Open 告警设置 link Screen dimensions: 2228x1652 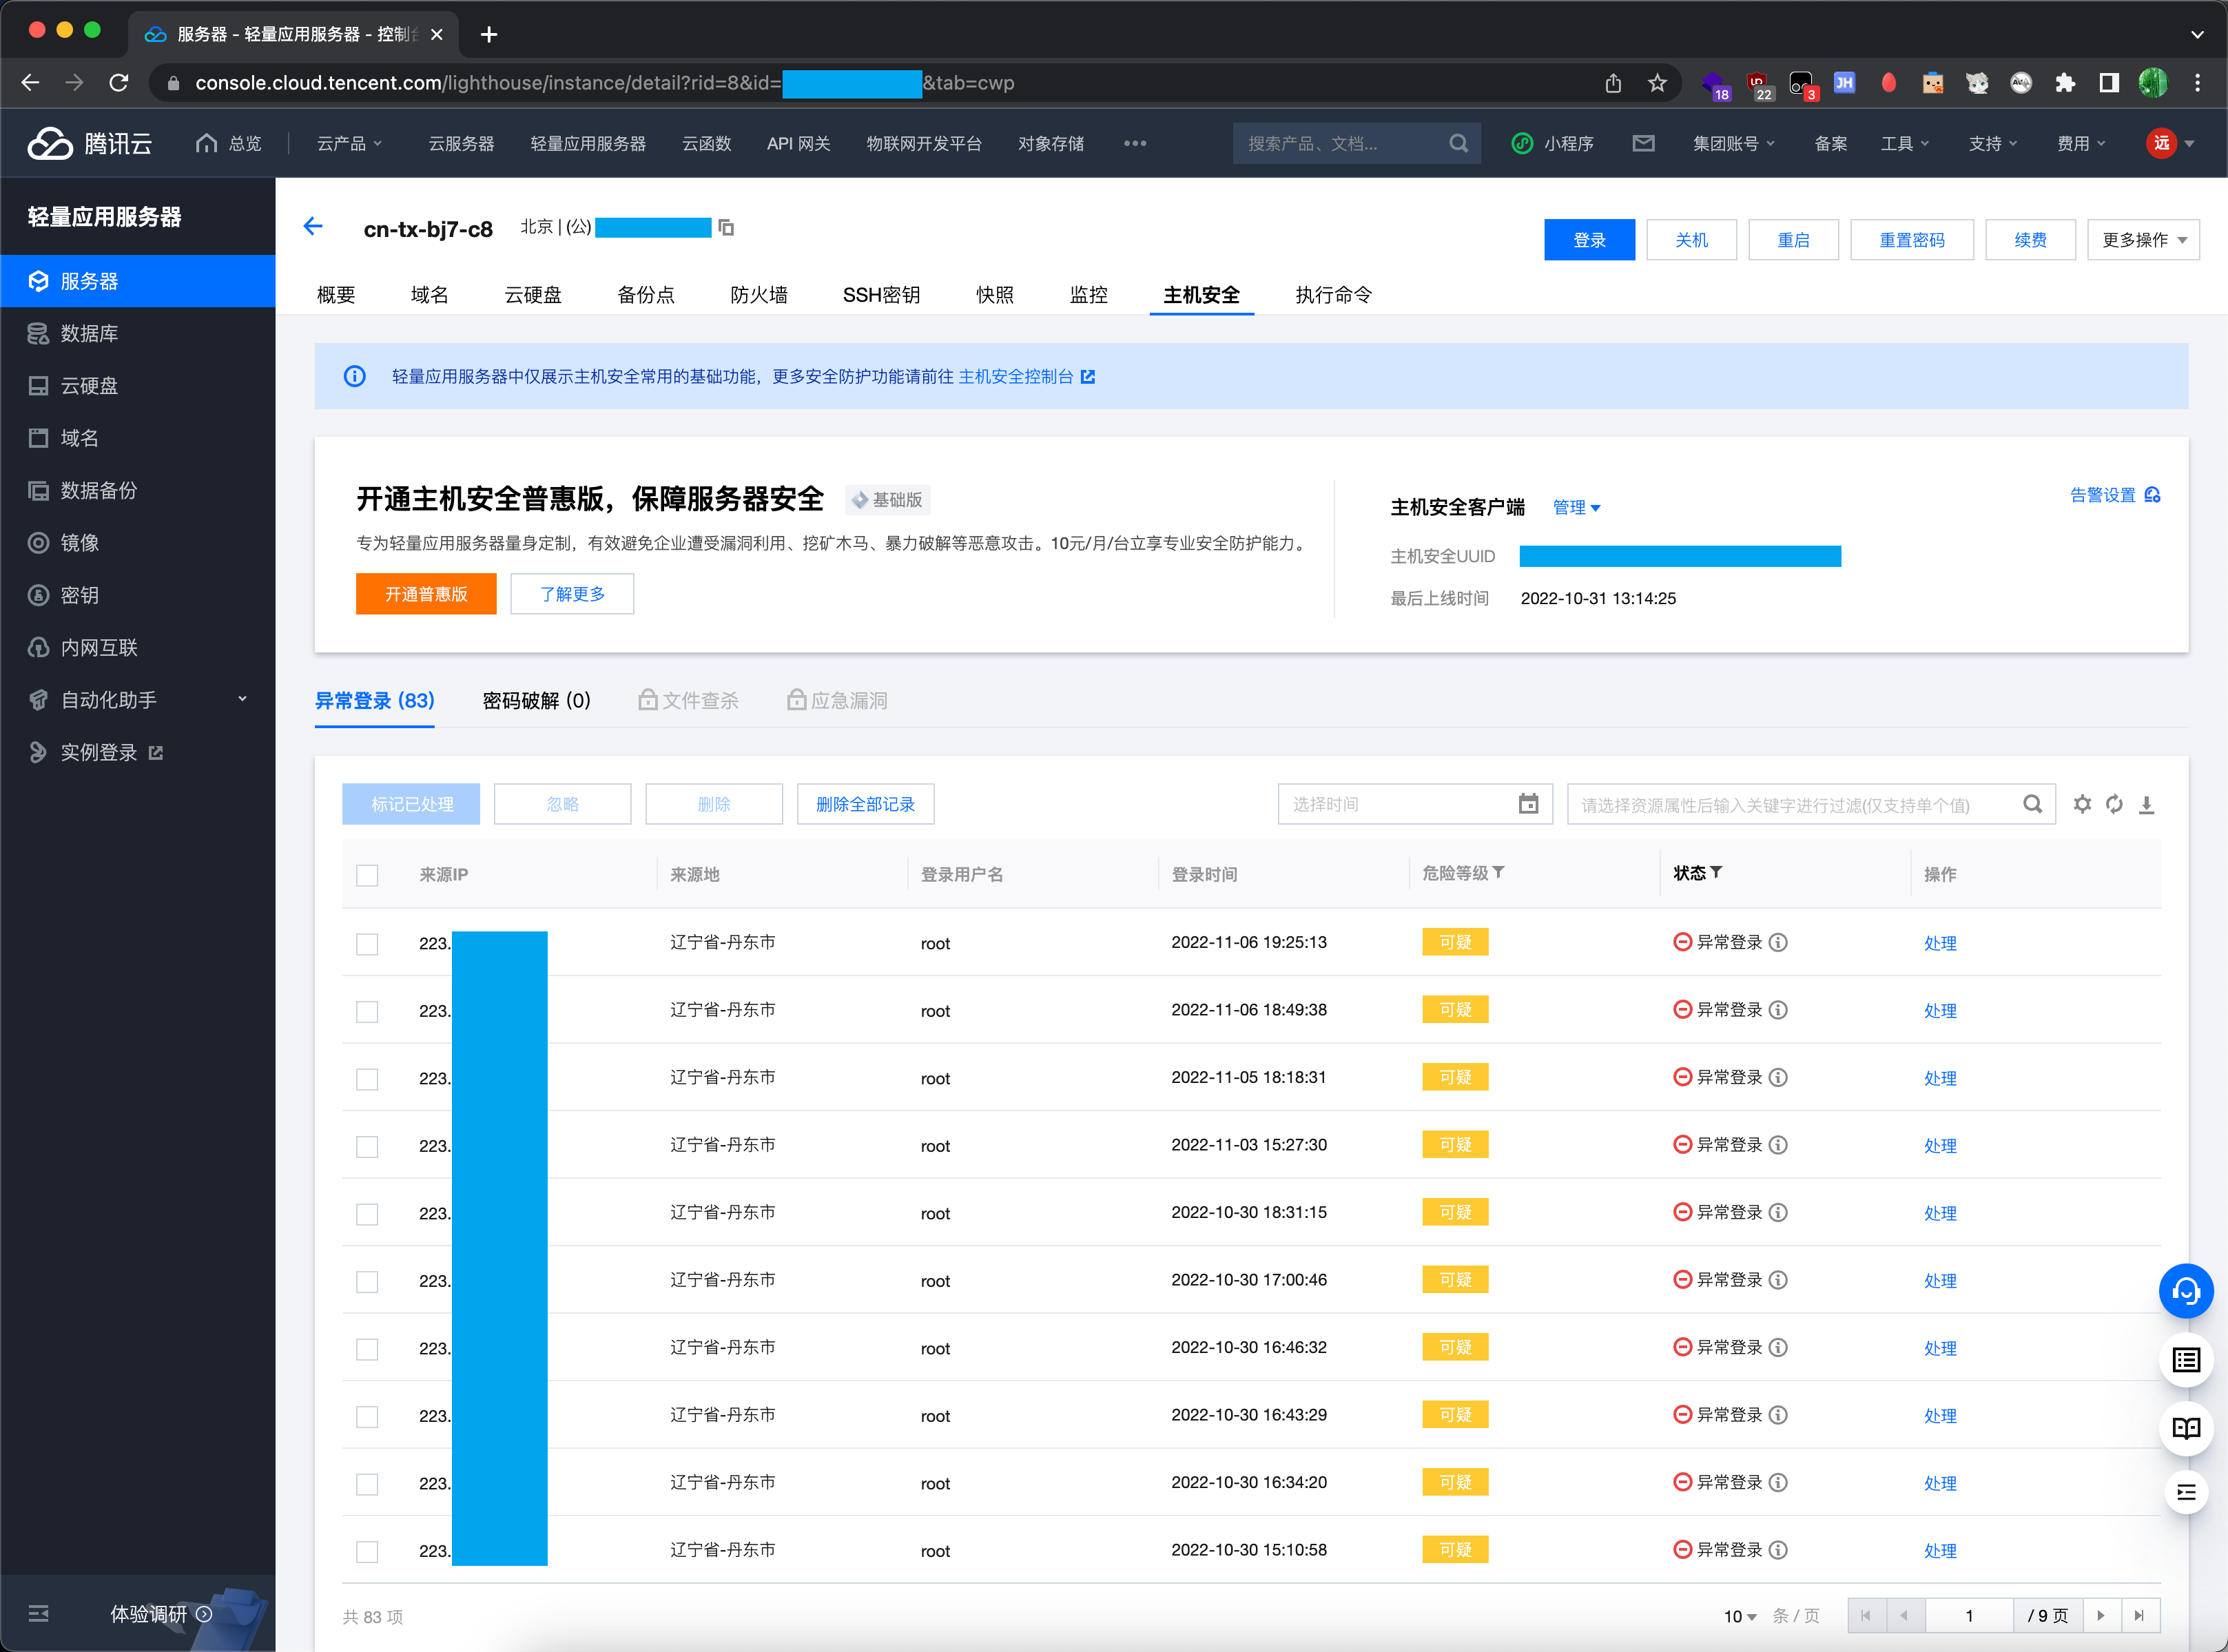(x=2114, y=494)
